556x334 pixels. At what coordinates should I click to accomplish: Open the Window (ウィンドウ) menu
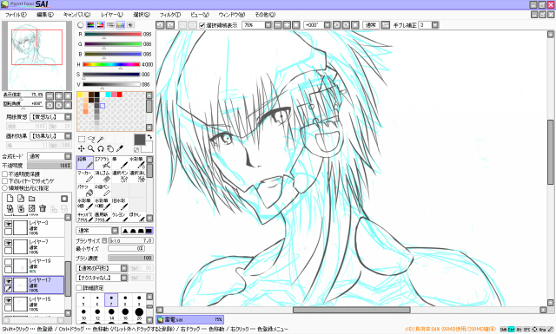[232, 15]
